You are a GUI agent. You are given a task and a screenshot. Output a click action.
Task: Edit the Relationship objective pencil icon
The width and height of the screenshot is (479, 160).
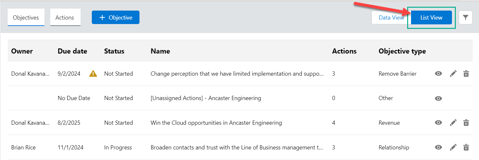(x=453, y=147)
